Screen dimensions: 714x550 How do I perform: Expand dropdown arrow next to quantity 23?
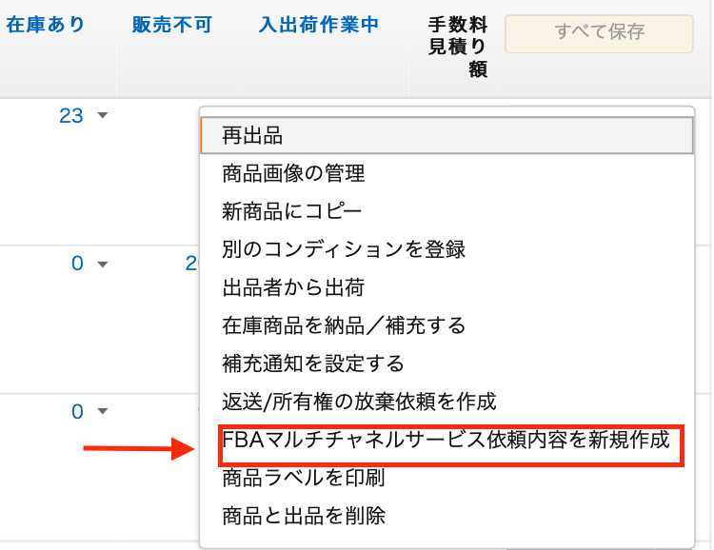pyautogui.click(x=103, y=117)
